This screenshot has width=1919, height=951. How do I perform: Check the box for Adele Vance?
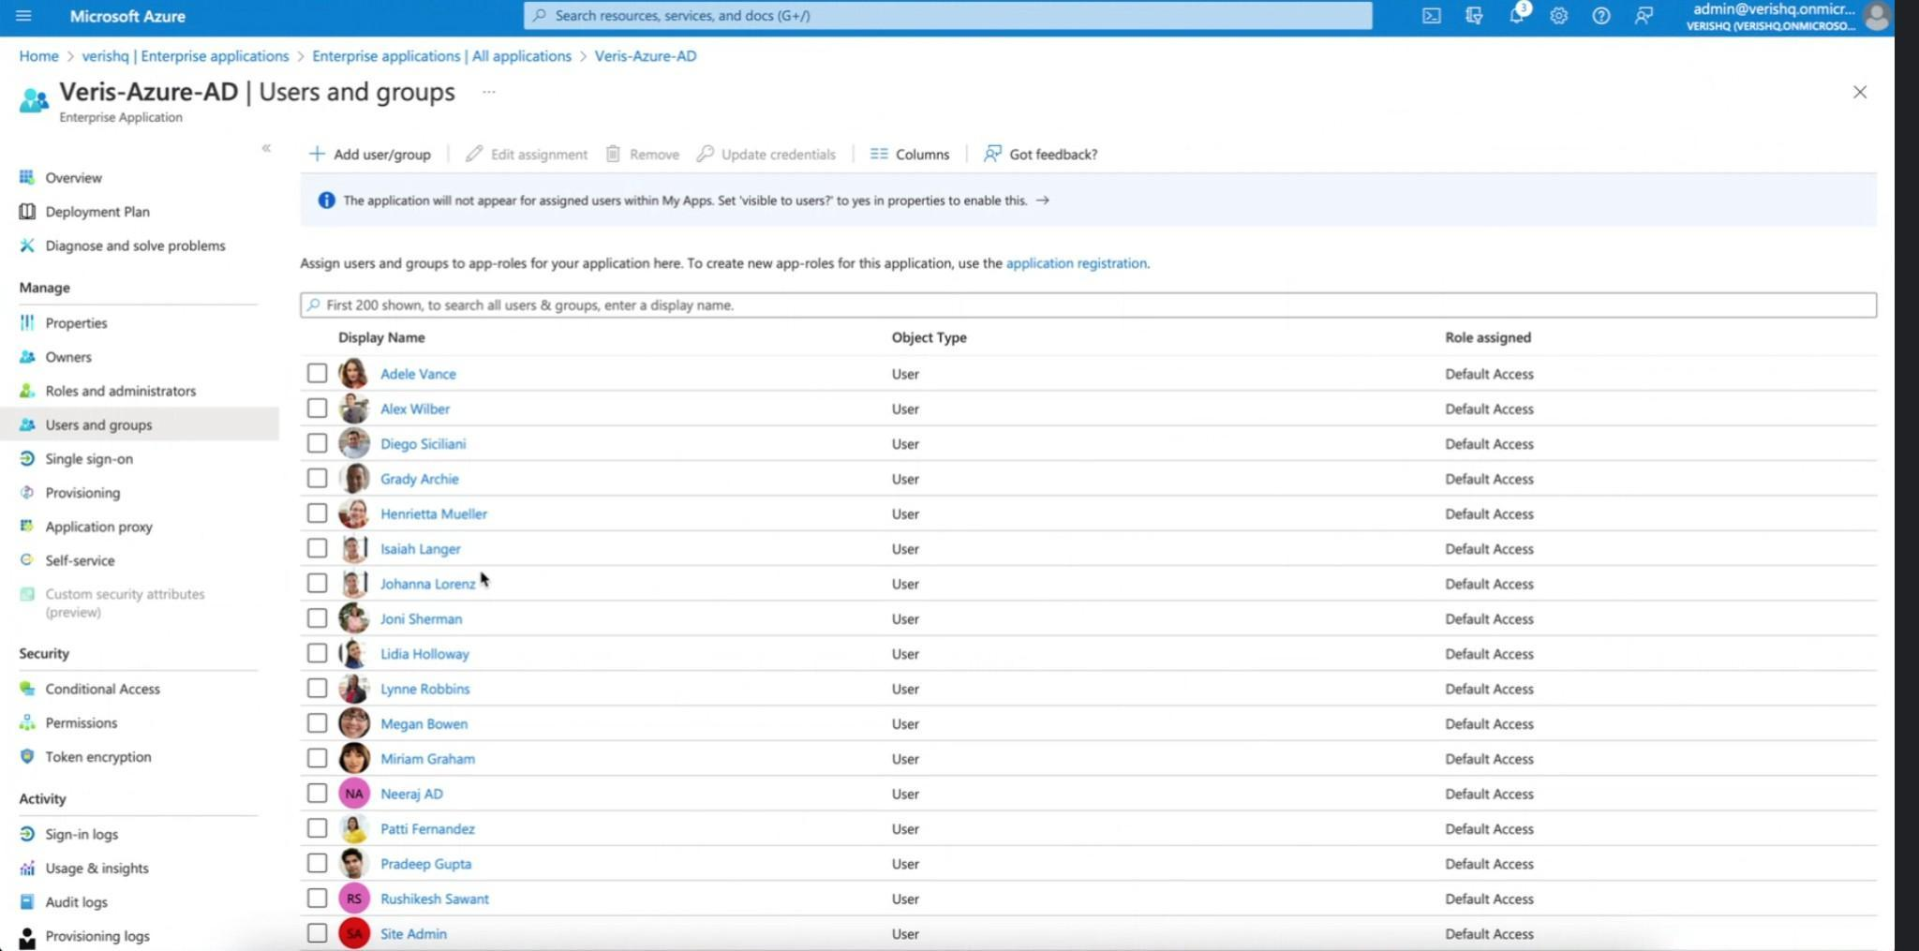(317, 374)
